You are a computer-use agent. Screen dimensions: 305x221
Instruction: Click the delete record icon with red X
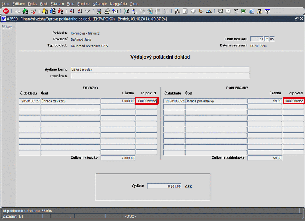tap(33, 11)
